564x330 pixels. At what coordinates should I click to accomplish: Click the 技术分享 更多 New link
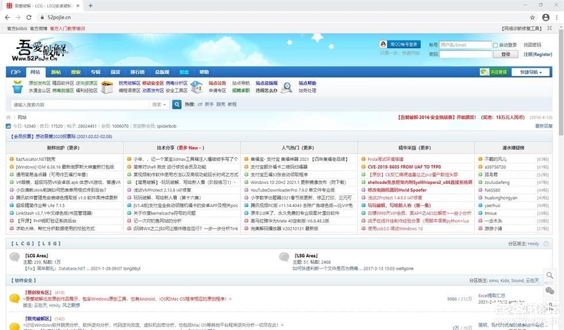(190, 148)
